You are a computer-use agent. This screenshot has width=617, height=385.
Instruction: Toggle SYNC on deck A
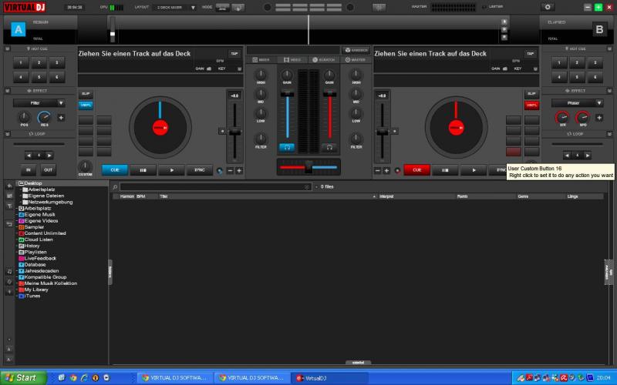(x=200, y=170)
